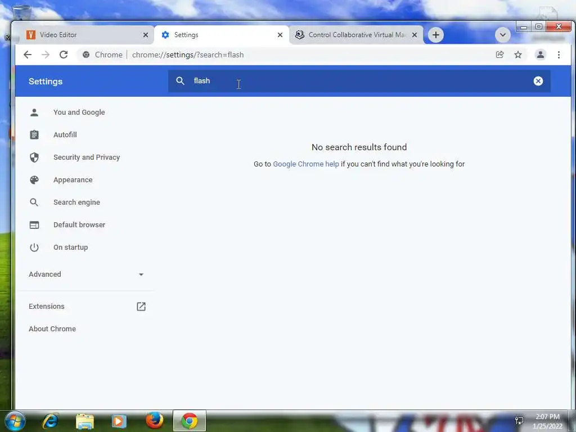Launch Firefox from taskbar
The width and height of the screenshot is (576, 432).
point(154,420)
